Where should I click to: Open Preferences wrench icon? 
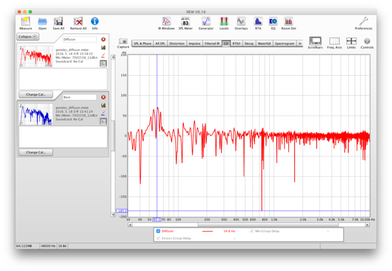point(363,22)
